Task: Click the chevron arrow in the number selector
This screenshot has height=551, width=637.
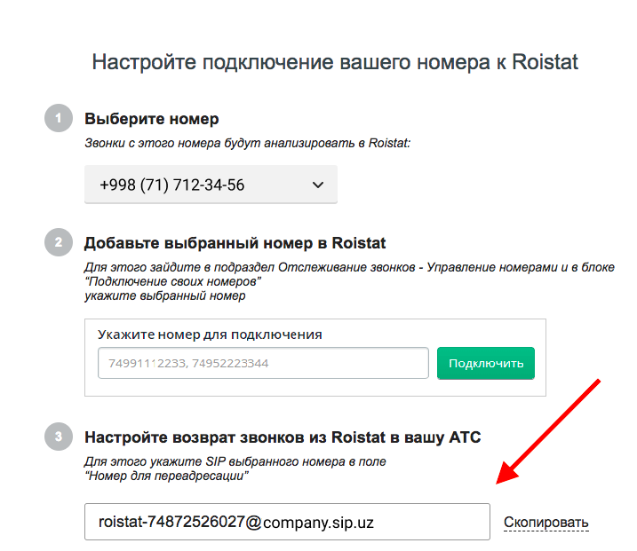Action: tap(318, 185)
